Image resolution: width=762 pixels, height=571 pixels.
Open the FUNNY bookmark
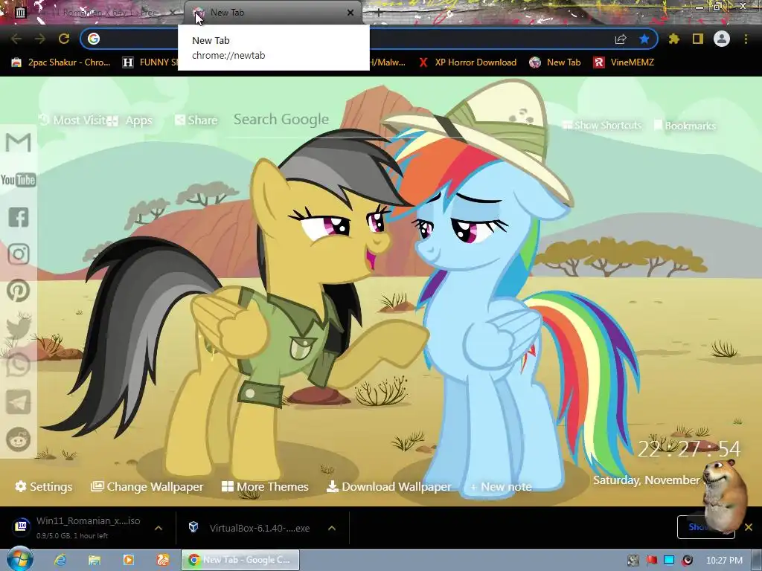point(150,62)
